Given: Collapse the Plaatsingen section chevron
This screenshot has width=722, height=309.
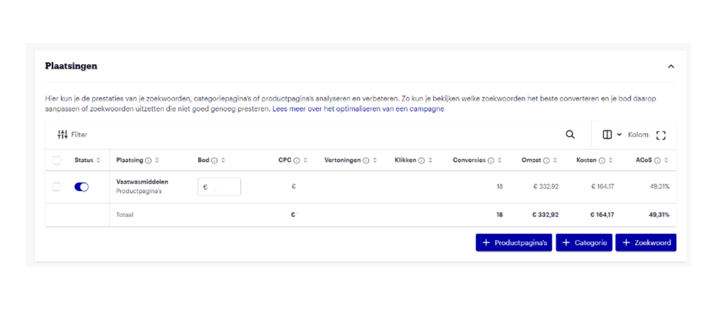Looking at the screenshot, I should 671,66.
